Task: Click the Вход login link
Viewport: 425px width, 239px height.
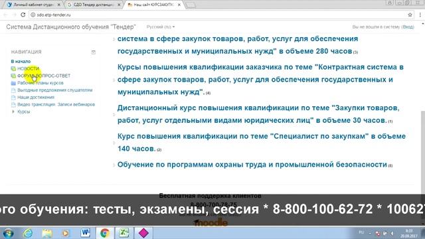Action: (x=408, y=27)
